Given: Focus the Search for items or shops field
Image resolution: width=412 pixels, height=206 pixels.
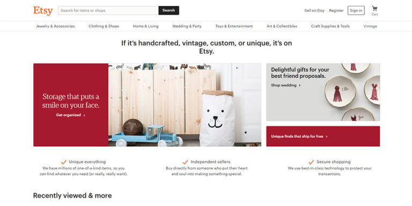Looking at the screenshot, I should pos(108,11).
